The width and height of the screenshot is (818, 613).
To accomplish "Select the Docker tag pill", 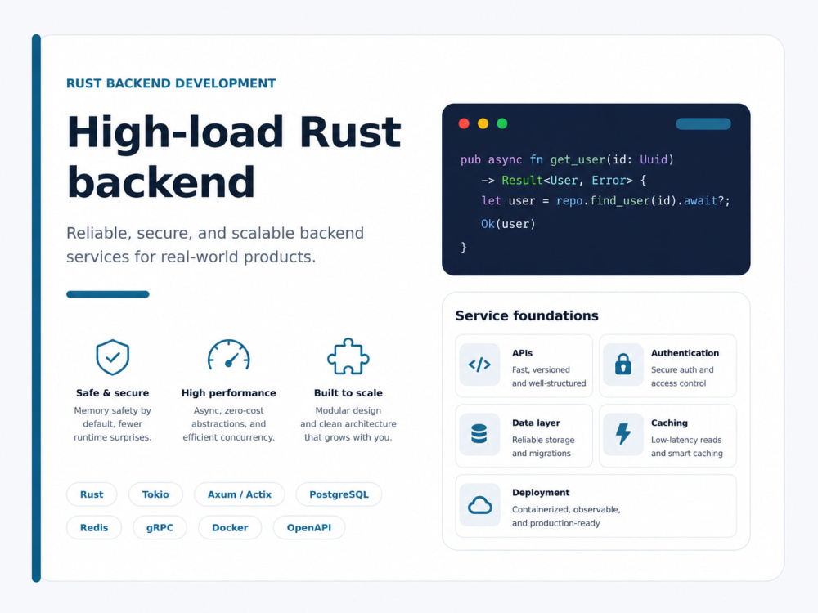I will point(230,527).
